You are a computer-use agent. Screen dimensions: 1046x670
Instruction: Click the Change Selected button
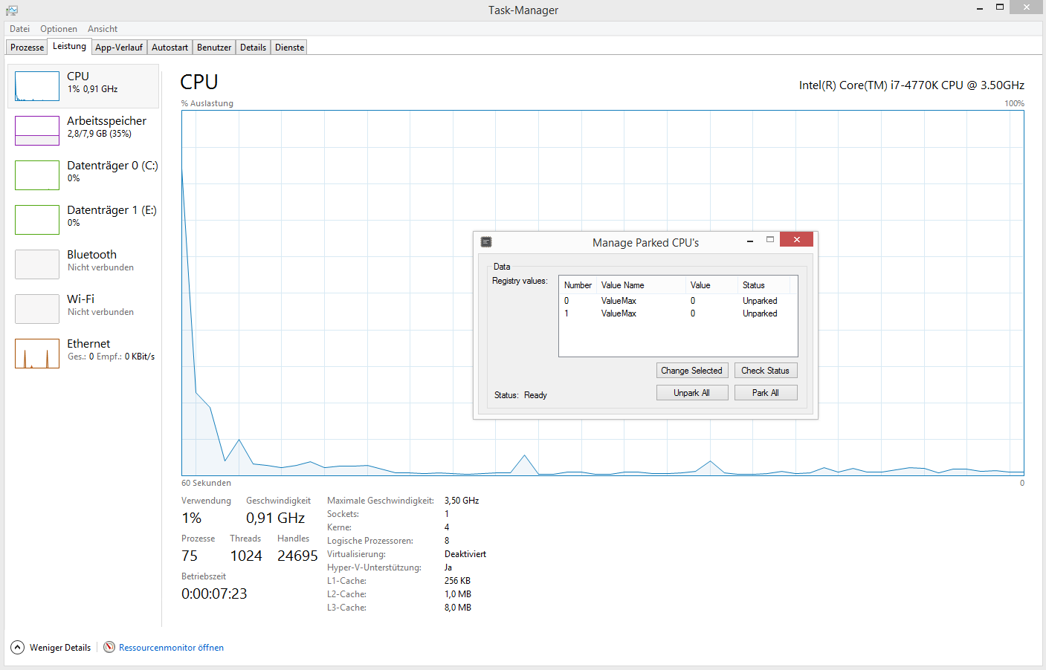click(x=691, y=371)
